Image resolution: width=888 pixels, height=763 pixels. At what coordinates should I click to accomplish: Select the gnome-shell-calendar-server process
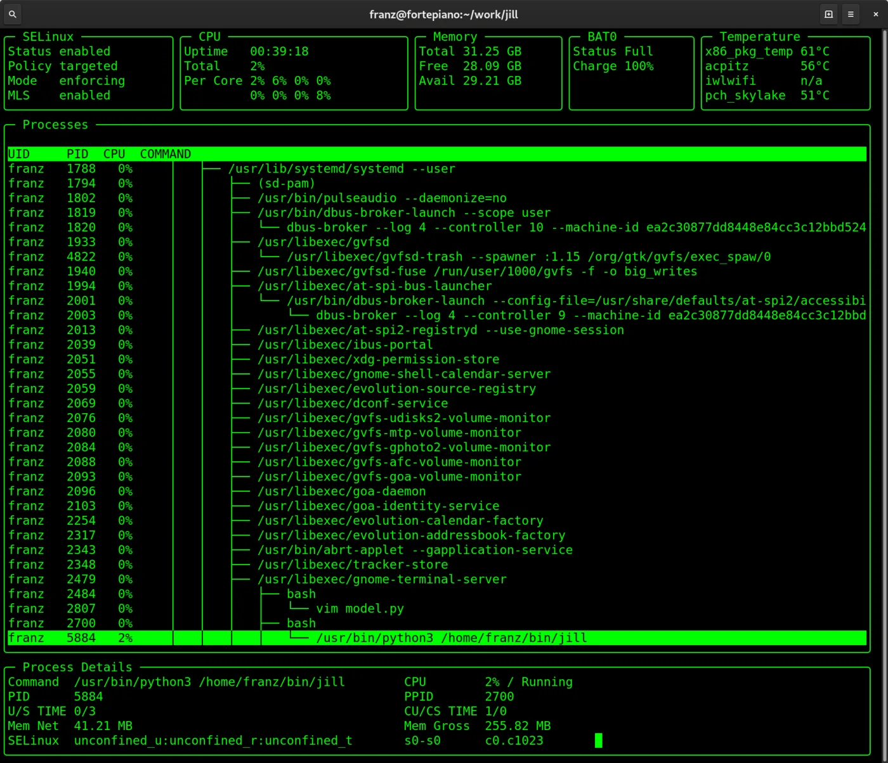[437, 374]
